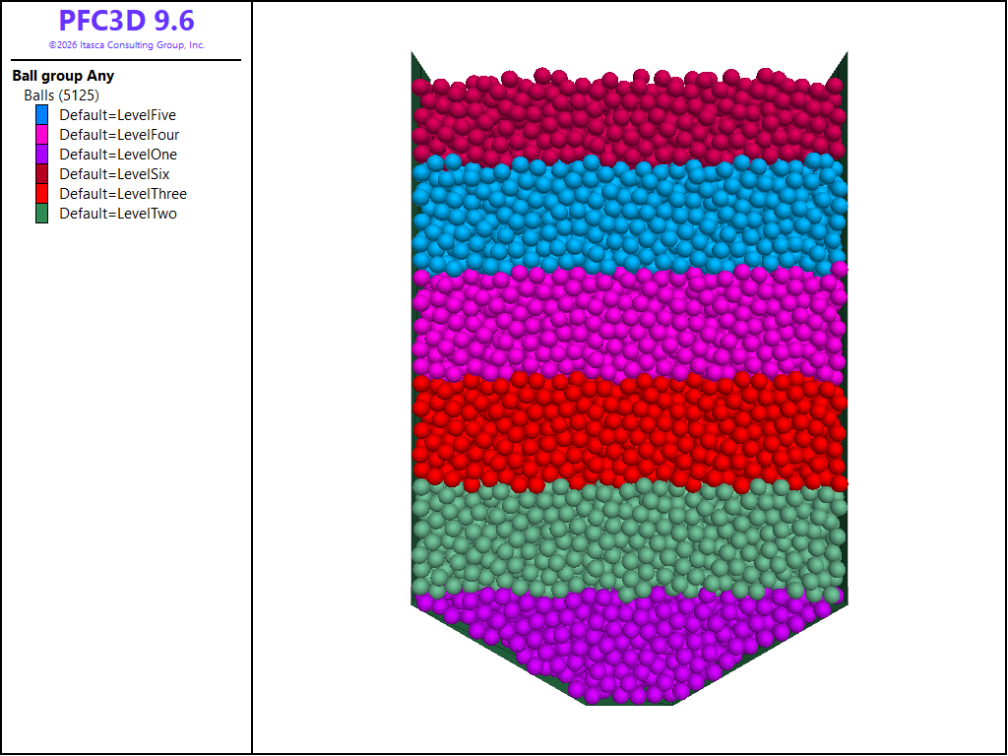Click the magenta LevelFour color swatch
The image size is (1008, 756).
[x=41, y=135]
